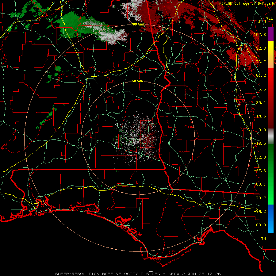
Task: Click the purple segment of color scale
Action: point(271,34)
